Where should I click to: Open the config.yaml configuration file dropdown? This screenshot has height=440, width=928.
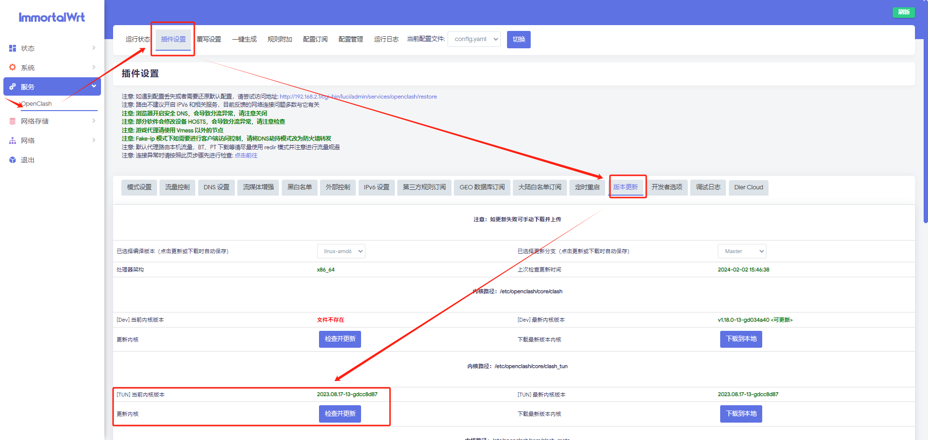pos(474,39)
